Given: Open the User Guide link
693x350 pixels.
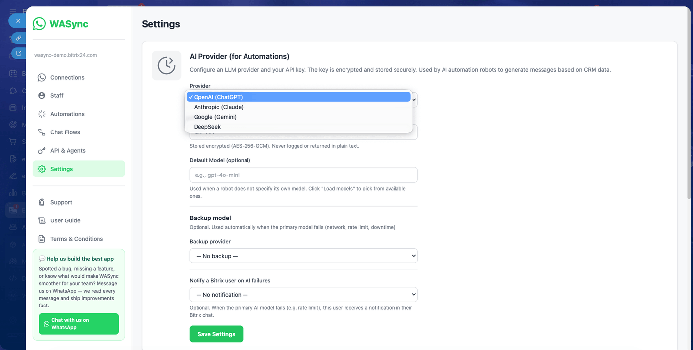Looking at the screenshot, I should [x=79, y=220].
